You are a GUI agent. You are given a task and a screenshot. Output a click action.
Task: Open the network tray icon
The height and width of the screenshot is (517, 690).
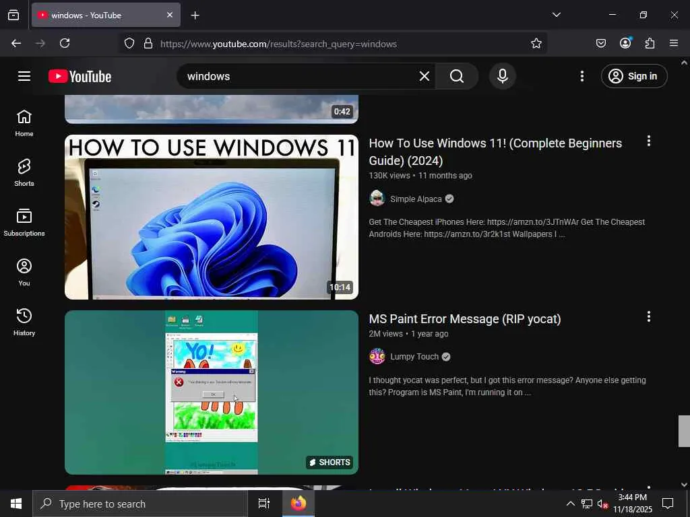587,504
